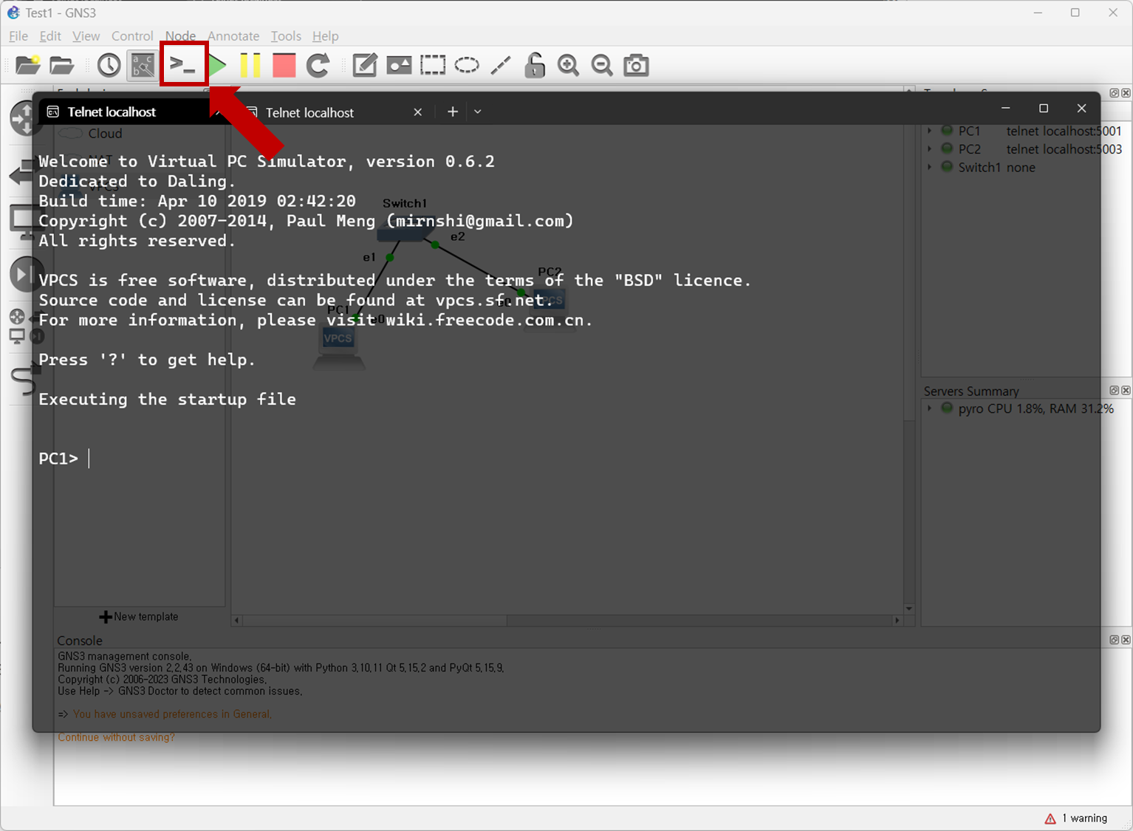
Task: Click green Start all nodes button
Action: [217, 66]
